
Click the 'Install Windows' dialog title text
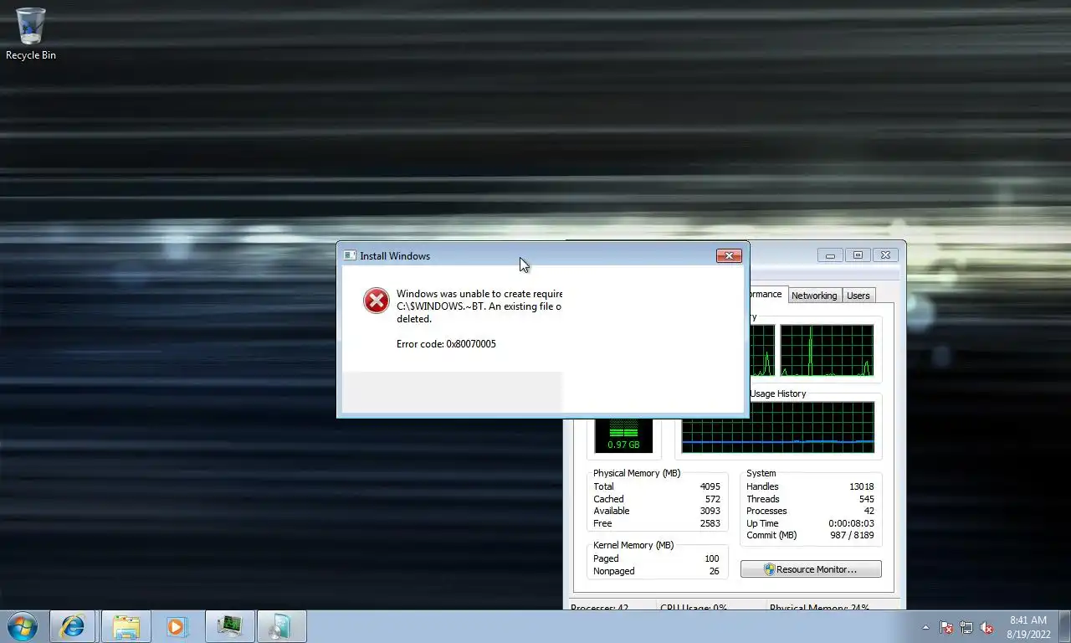[x=395, y=256]
